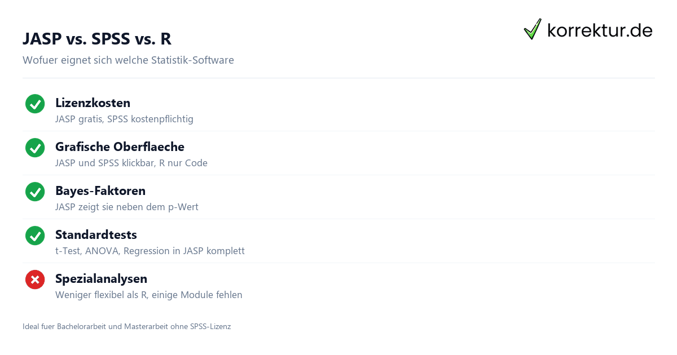Viewport: 677px width, 355px height.
Task: Click text 't-Test, ANOVA, Regression in JASP komplett'
Action: click(x=150, y=251)
